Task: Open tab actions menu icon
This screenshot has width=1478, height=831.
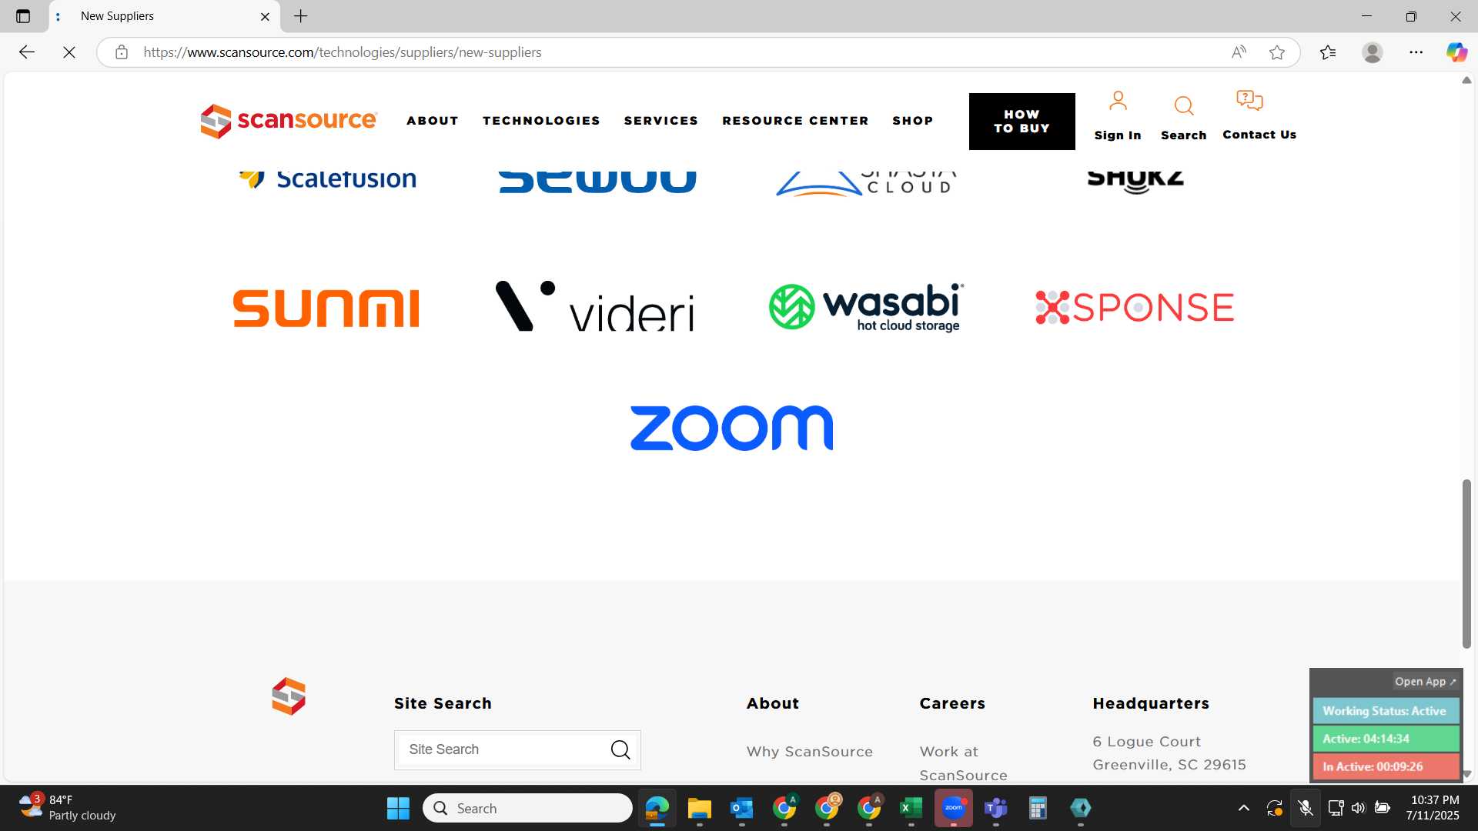Action: point(23,16)
